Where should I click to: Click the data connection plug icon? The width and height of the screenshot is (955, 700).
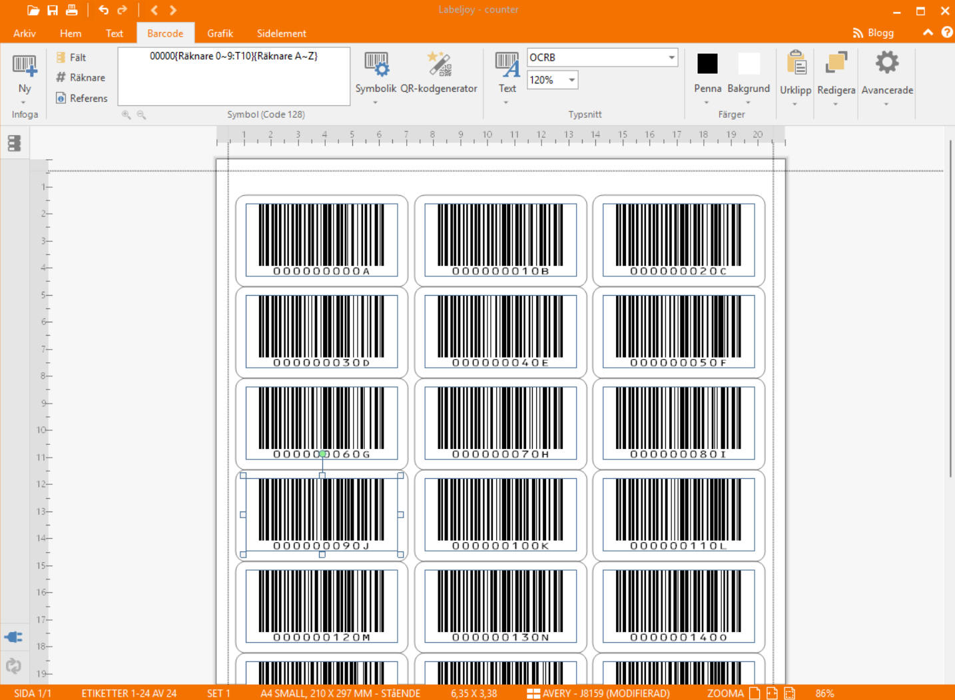pyautogui.click(x=13, y=637)
